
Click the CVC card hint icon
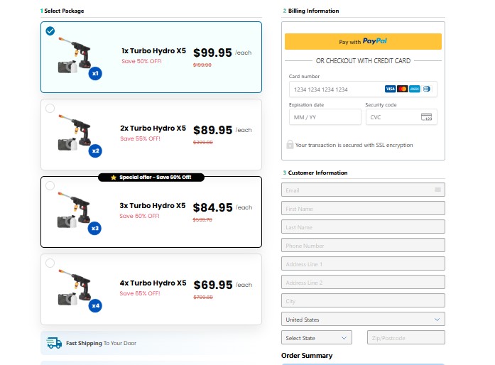pos(427,117)
